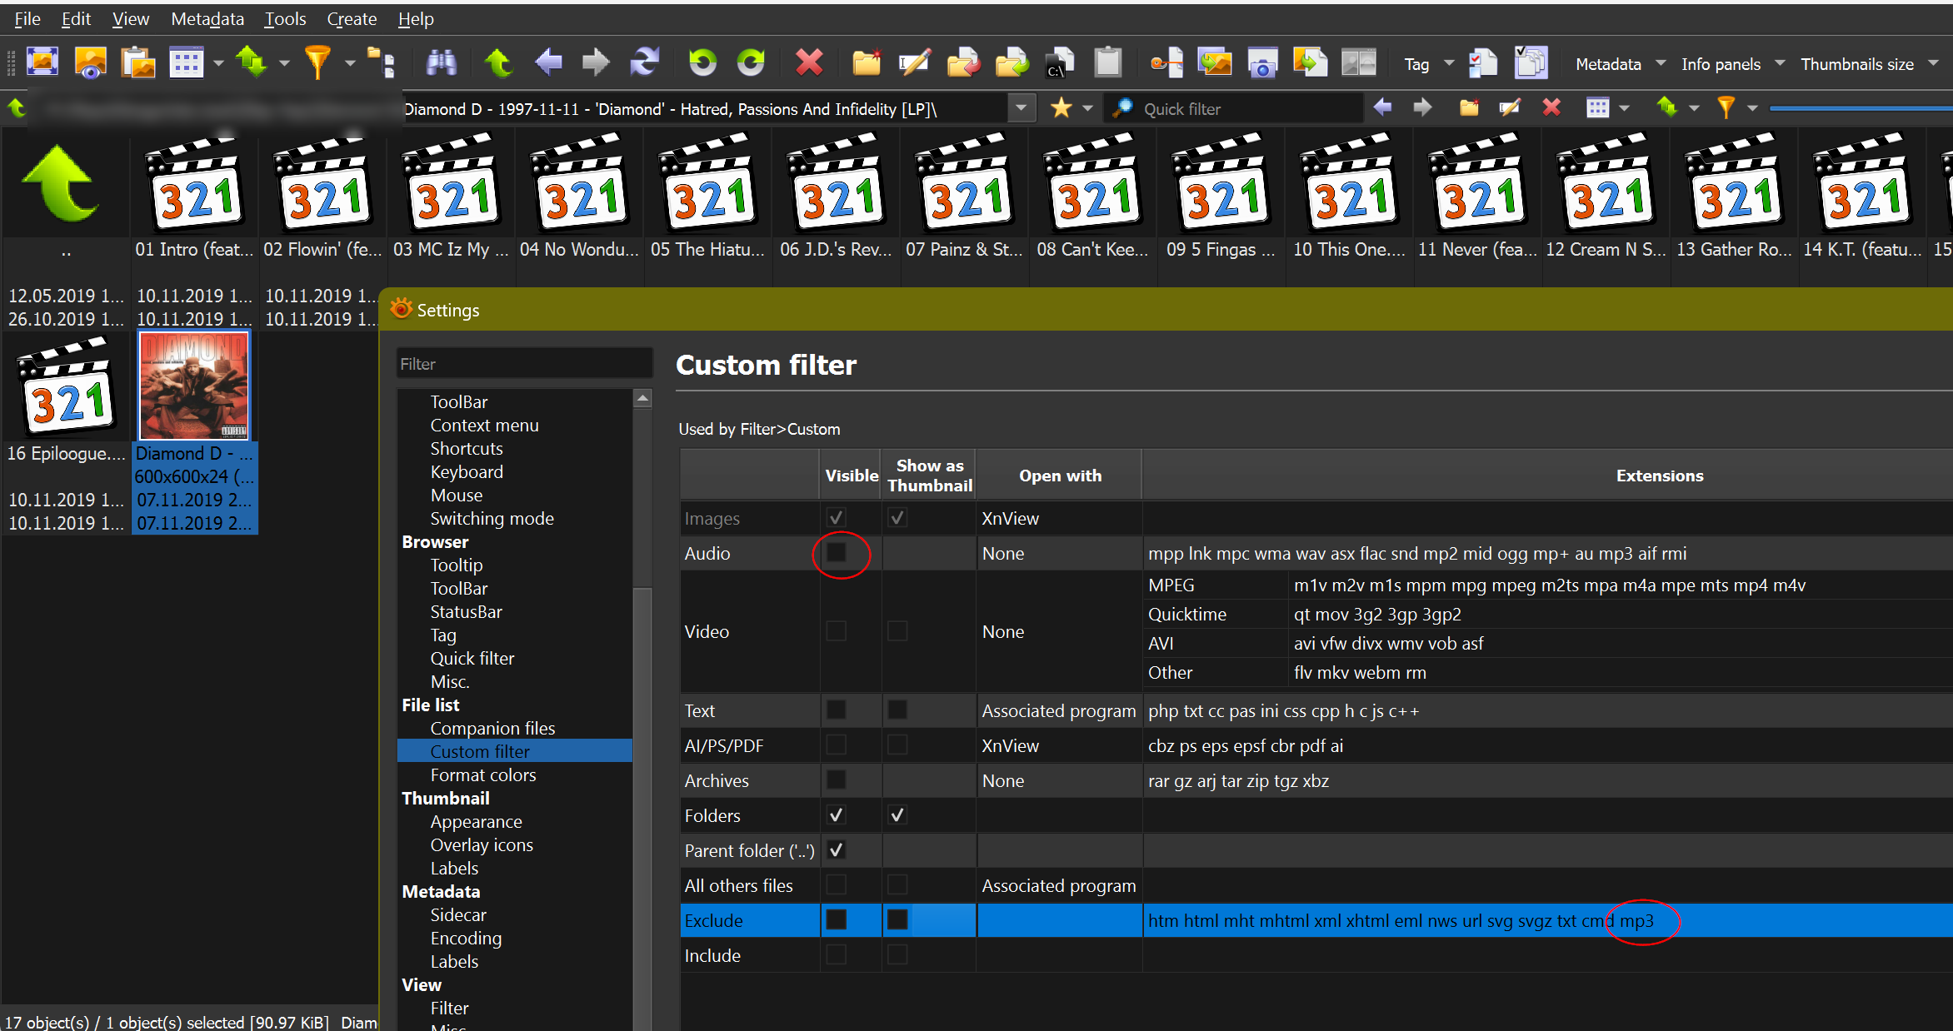Click the orange funnel filter icon
This screenshot has width=1953, height=1031.
point(317,63)
